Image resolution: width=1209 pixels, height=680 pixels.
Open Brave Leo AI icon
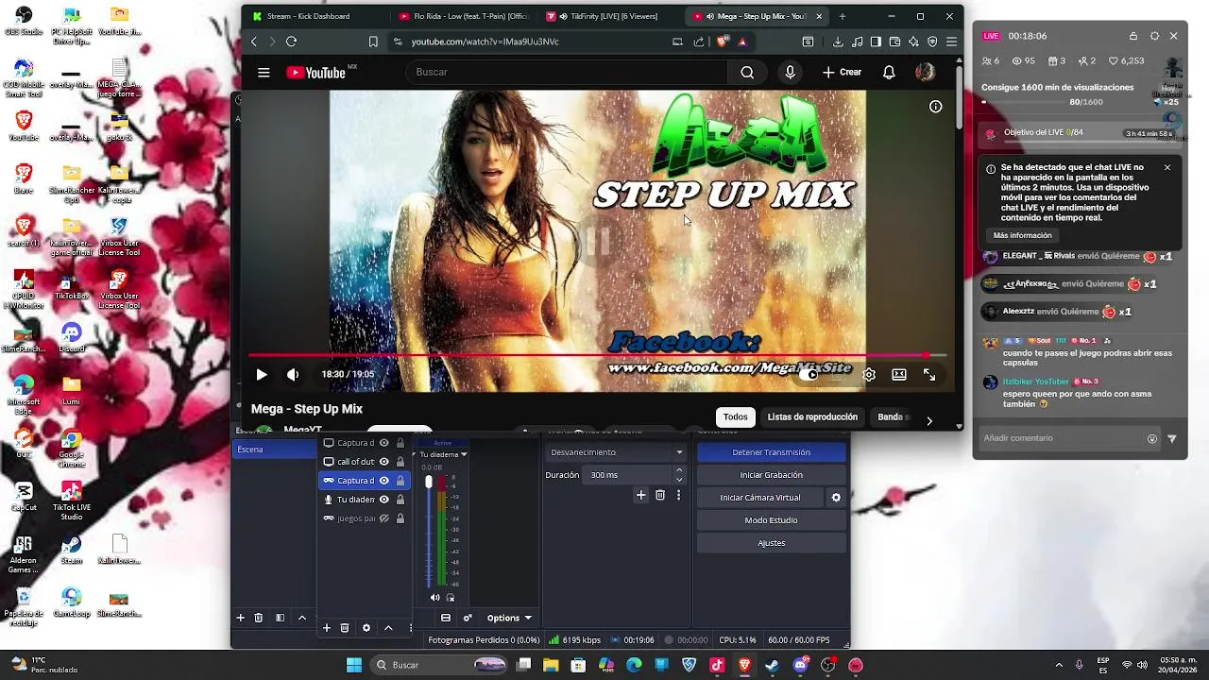click(913, 42)
